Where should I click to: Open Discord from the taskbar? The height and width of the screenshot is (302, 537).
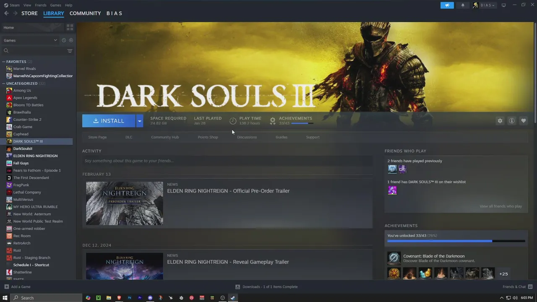pyautogui.click(x=150, y=298)
